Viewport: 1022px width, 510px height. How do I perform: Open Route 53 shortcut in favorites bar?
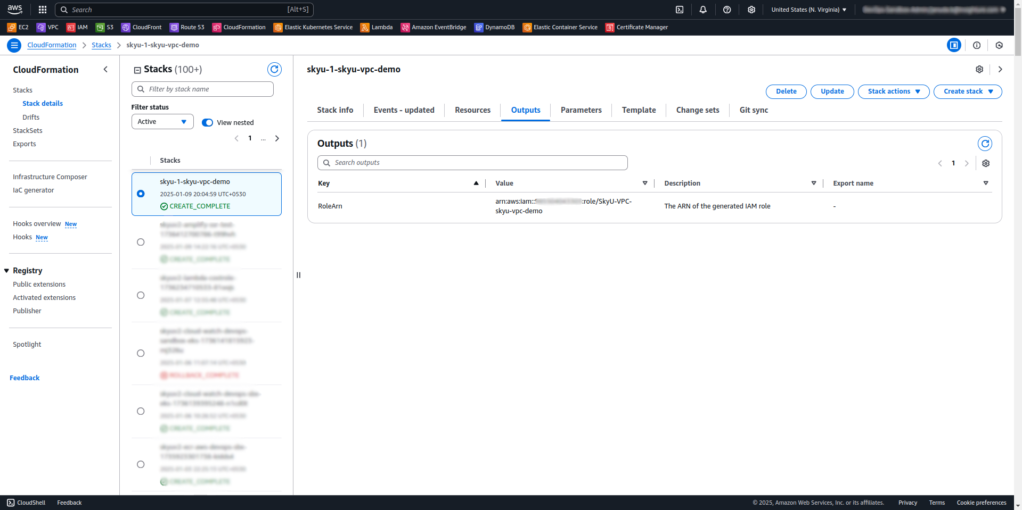(x=187, y=27)
